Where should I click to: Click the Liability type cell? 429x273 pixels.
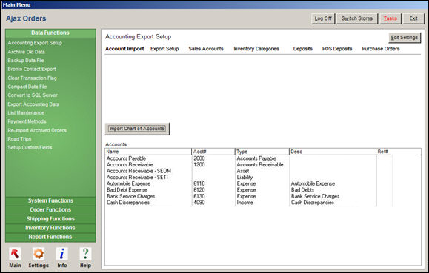[245, 178]
